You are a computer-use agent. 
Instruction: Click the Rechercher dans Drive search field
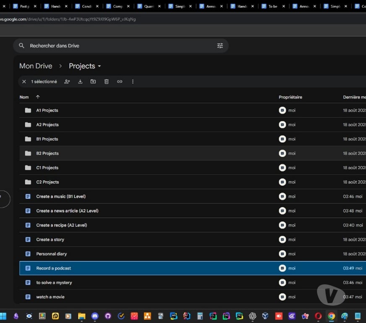click(x=118, y=46)
